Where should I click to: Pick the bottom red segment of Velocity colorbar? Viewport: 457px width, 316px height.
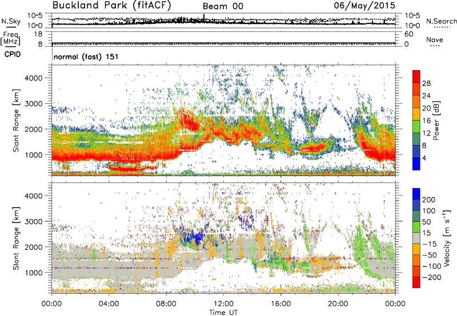point(416,282)
